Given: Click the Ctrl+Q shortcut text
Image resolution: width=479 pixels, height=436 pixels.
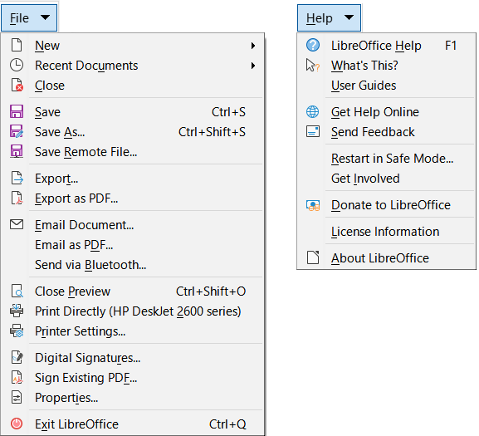Looking at the screenshot, I should 227,424.
